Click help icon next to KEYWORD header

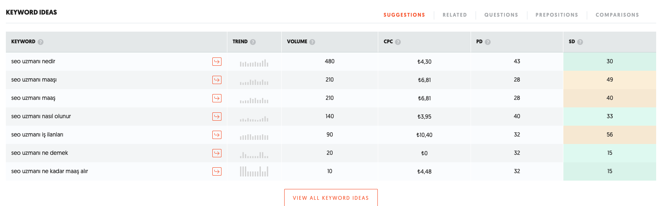pos(41,42)
